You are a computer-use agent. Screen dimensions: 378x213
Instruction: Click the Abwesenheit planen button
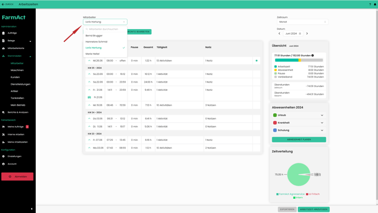[x=299, y=140]
